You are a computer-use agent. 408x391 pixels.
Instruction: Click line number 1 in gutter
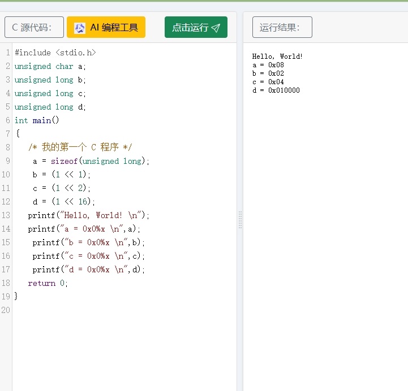[x=8, y=53]
